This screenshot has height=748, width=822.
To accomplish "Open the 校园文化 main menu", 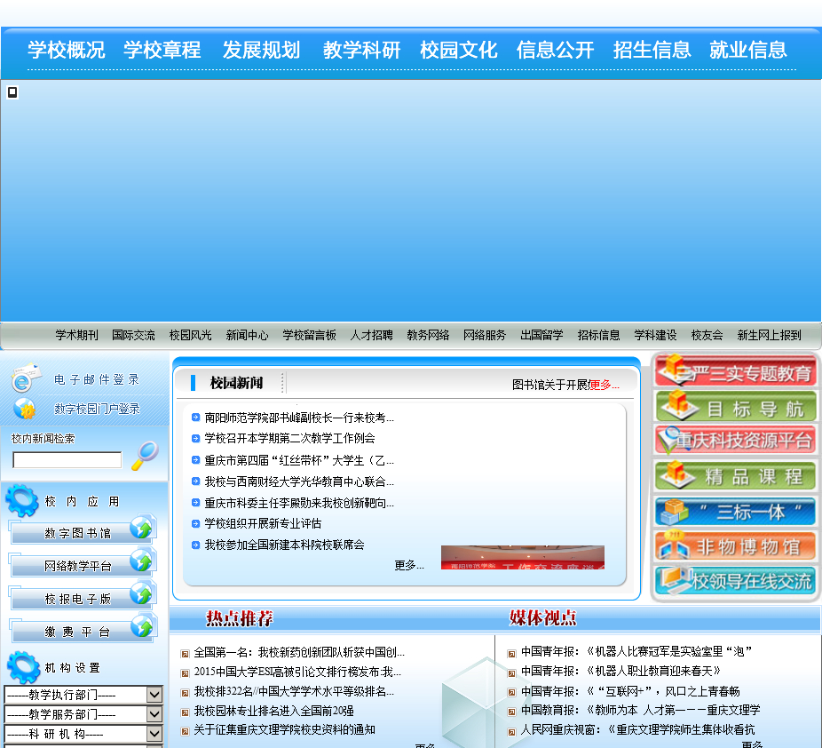I will 459,50.
